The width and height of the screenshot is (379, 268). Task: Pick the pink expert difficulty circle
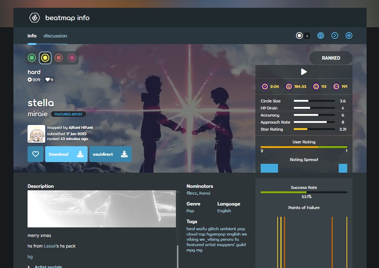pos(72,58)
